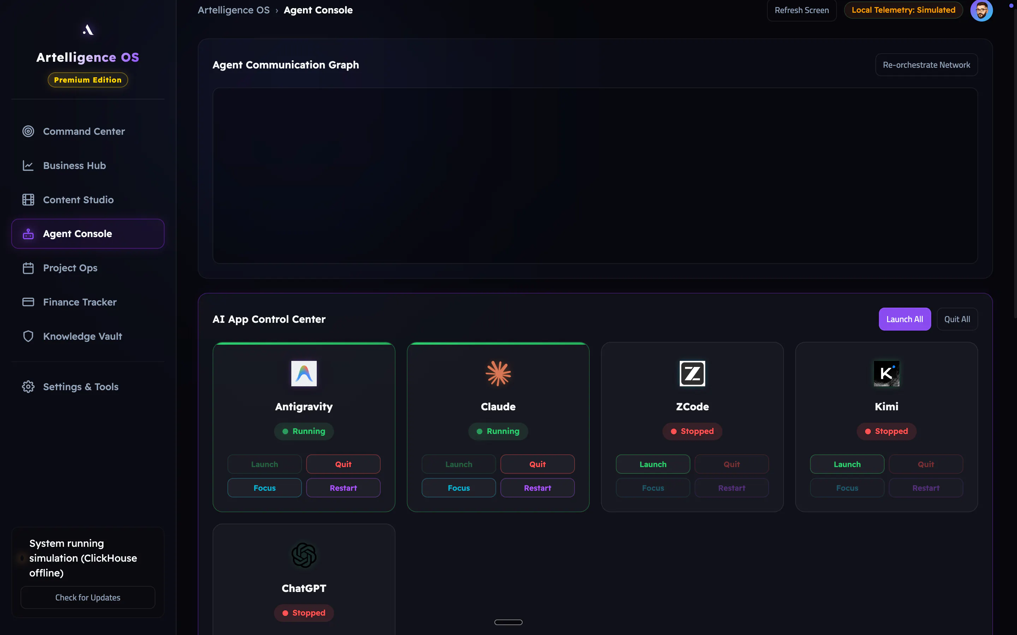Open Knowledge Vault
The width and height of the screenshot is (1017, 635).
[88, 337]
